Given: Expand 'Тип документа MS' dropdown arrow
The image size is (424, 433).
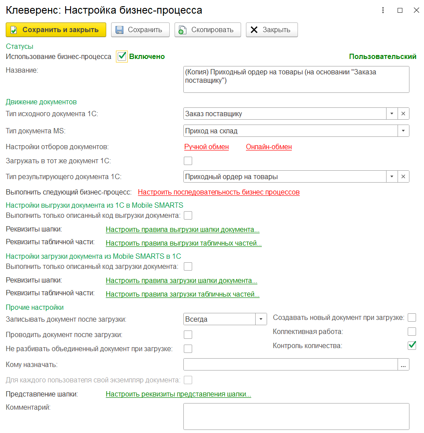Looking at the screenshot, I should click(x=404, y=131).
